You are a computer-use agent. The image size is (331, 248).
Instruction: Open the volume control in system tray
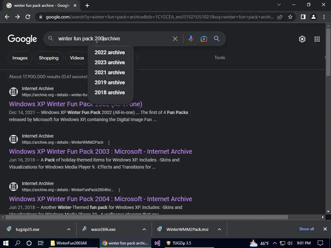pyautogui.click(x=290, y=243)
